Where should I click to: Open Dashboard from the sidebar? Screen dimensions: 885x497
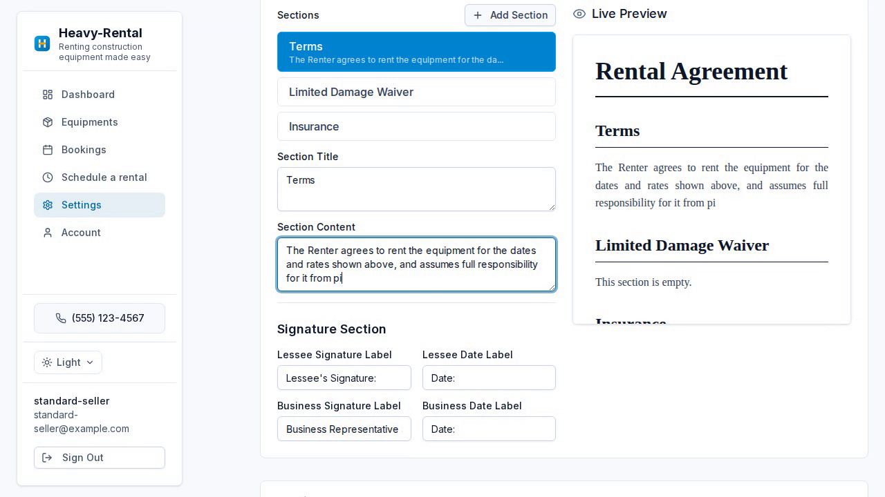[100, 95]
